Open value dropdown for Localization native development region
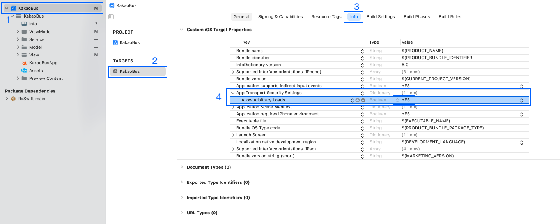Viewport: 560px width, 224px height. tap(521, 142)
